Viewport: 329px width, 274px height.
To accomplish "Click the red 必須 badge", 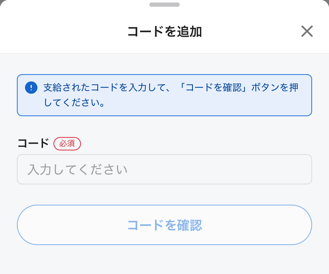I will pos(67,144).
